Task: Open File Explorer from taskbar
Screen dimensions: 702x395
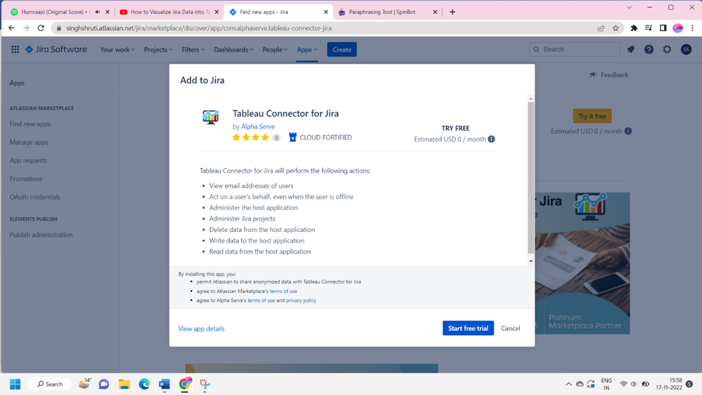Action: coord(124,384)
